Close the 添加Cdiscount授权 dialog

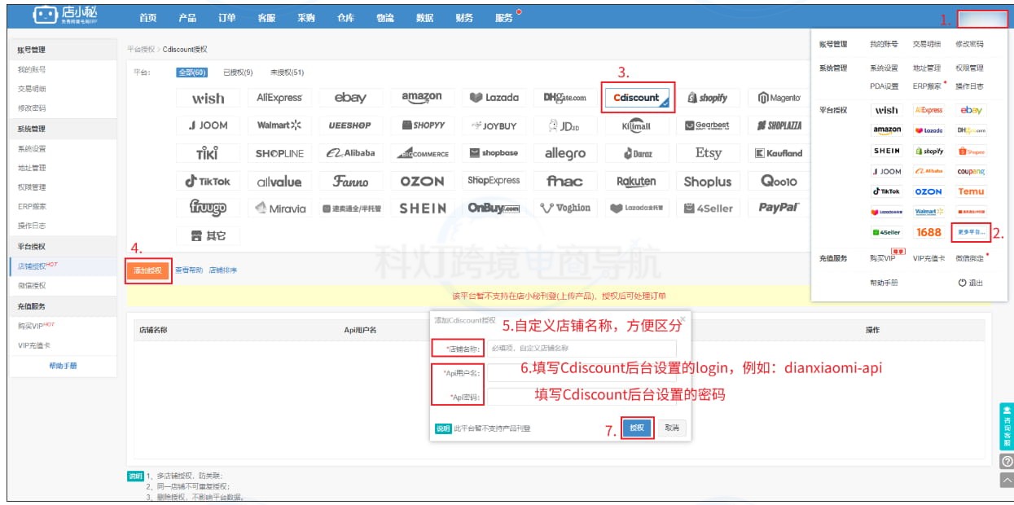point(683,320)
